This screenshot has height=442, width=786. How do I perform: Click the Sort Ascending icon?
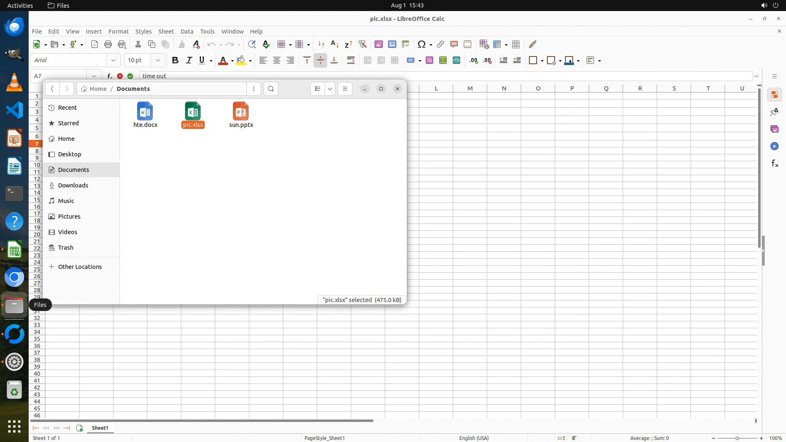334,44
